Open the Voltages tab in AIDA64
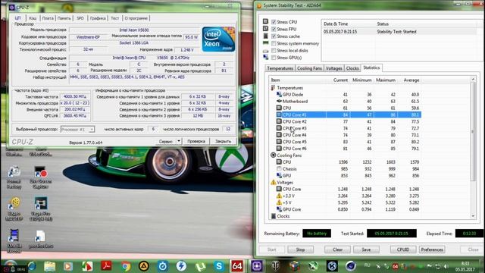This screenshot has width=485, height=273. pyautogui.click(x=333, y=68)
